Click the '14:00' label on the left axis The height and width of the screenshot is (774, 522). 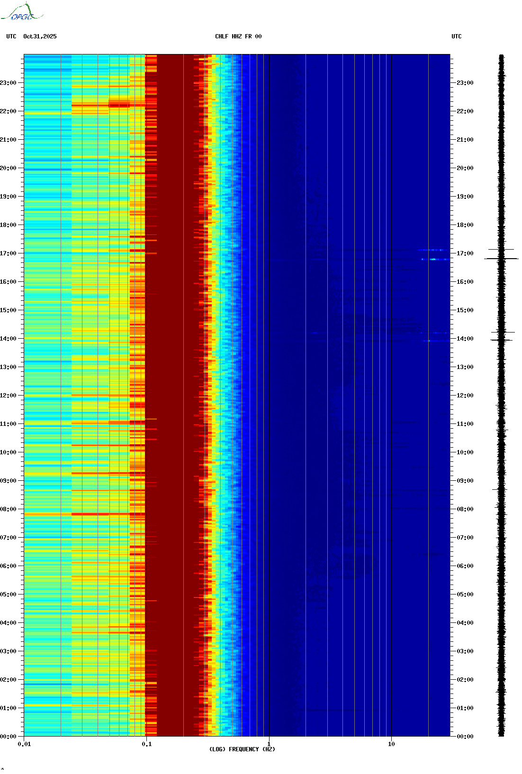8,339
